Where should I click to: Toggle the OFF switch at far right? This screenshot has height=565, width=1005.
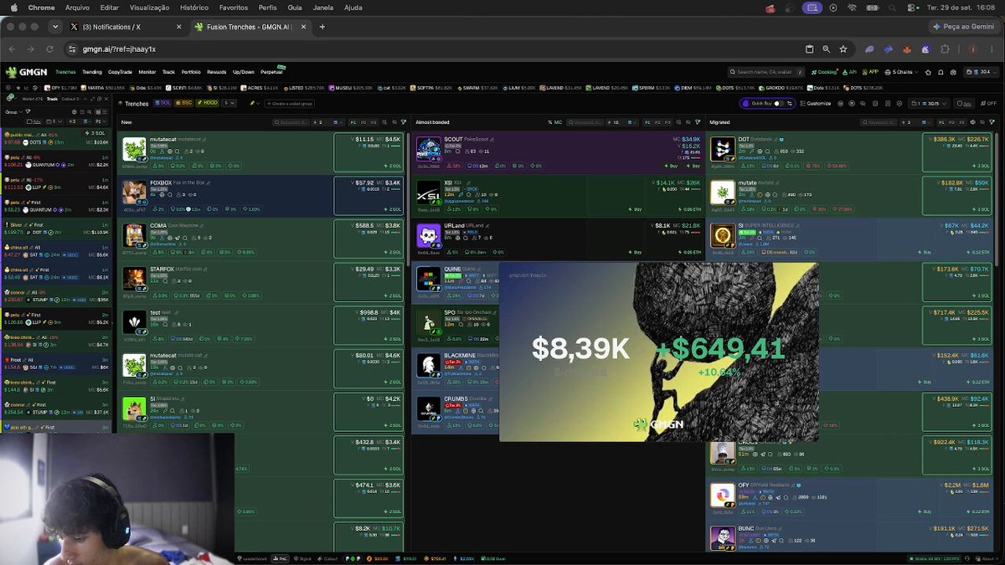[989, 103]
